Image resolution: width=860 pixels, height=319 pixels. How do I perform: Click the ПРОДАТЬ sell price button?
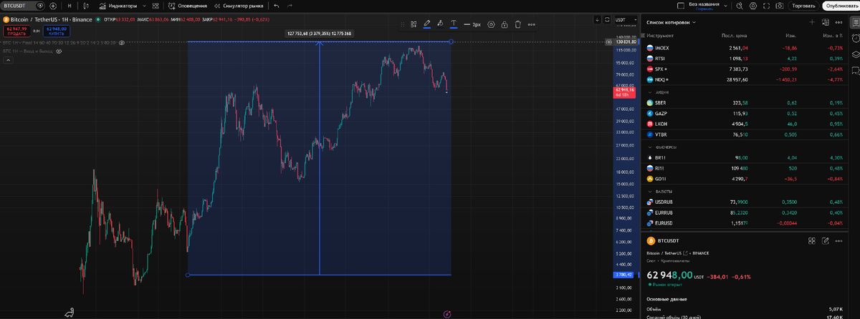pos(16,31)
